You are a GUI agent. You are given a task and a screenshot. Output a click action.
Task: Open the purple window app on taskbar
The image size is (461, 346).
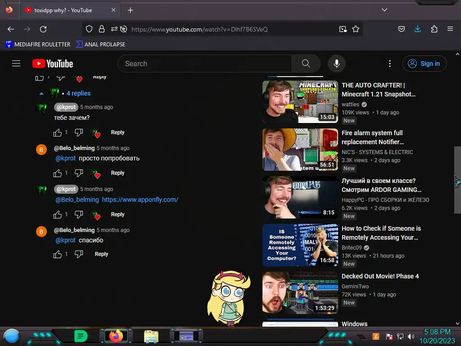[186, 336]
